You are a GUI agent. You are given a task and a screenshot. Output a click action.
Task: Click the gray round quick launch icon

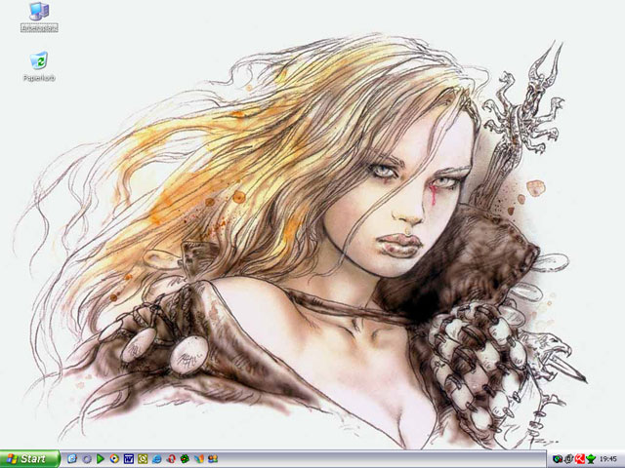click(x=87, y=459)
